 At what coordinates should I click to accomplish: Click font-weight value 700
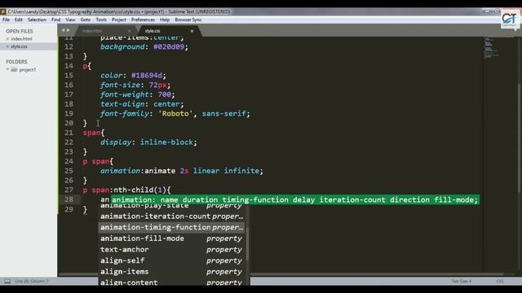(164, 94)
